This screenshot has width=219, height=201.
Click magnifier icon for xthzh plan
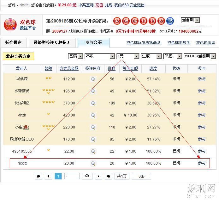[93, 115]
